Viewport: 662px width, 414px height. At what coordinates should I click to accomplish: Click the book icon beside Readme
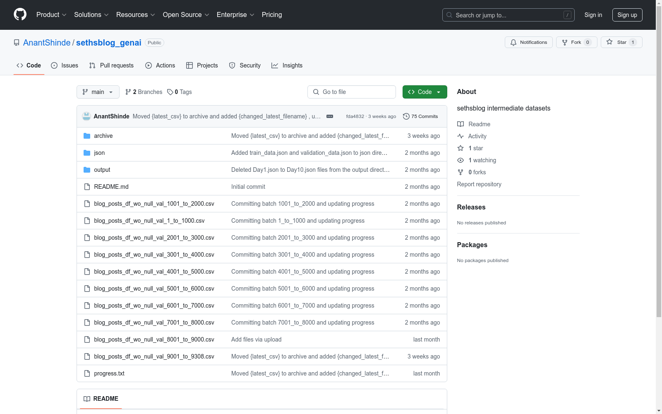tap(461, 124)
